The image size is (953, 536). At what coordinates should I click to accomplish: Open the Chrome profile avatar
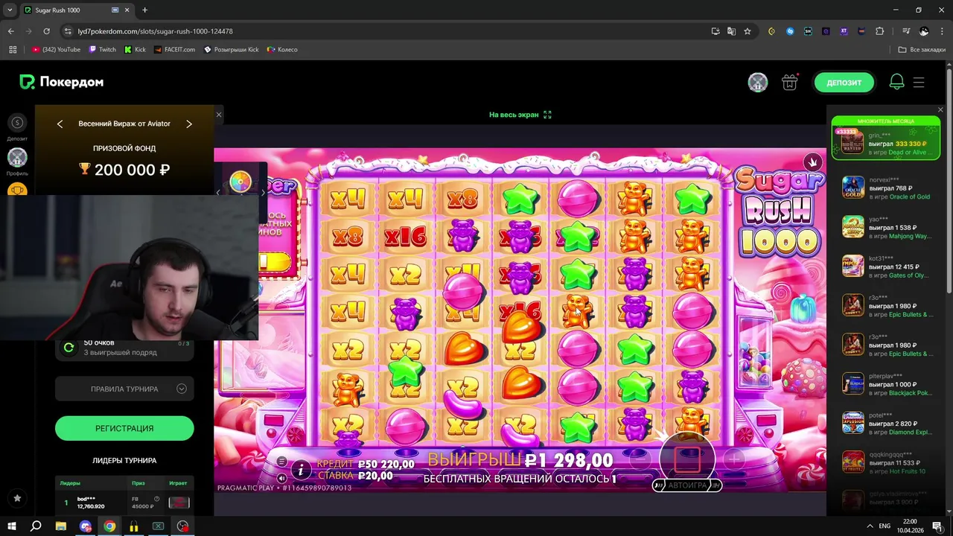coord(924,31)
